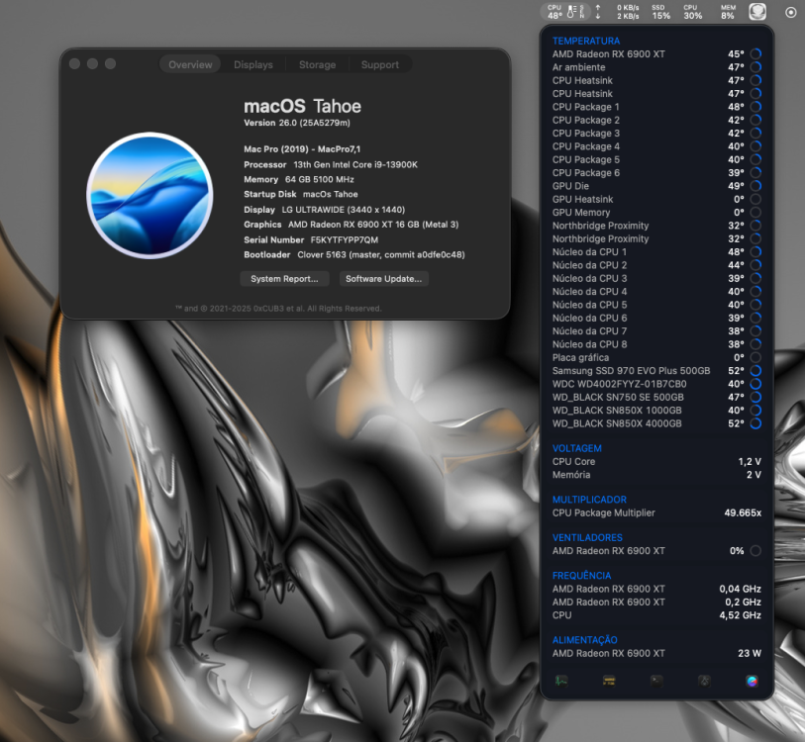Open the network KB/s menu bar item
Image resolution: width=805 pixels, height=742 pixels.
[617, 11]
